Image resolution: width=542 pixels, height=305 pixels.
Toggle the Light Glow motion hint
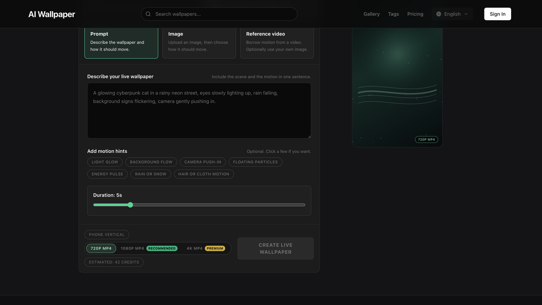[x=105, y=162]
